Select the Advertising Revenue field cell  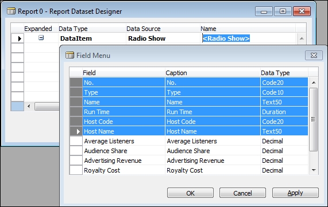coord(124,161)
